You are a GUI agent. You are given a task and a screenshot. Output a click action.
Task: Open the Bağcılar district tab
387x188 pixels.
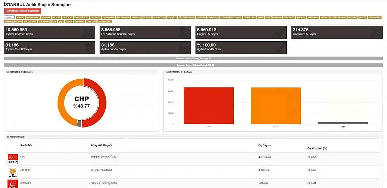68,17
